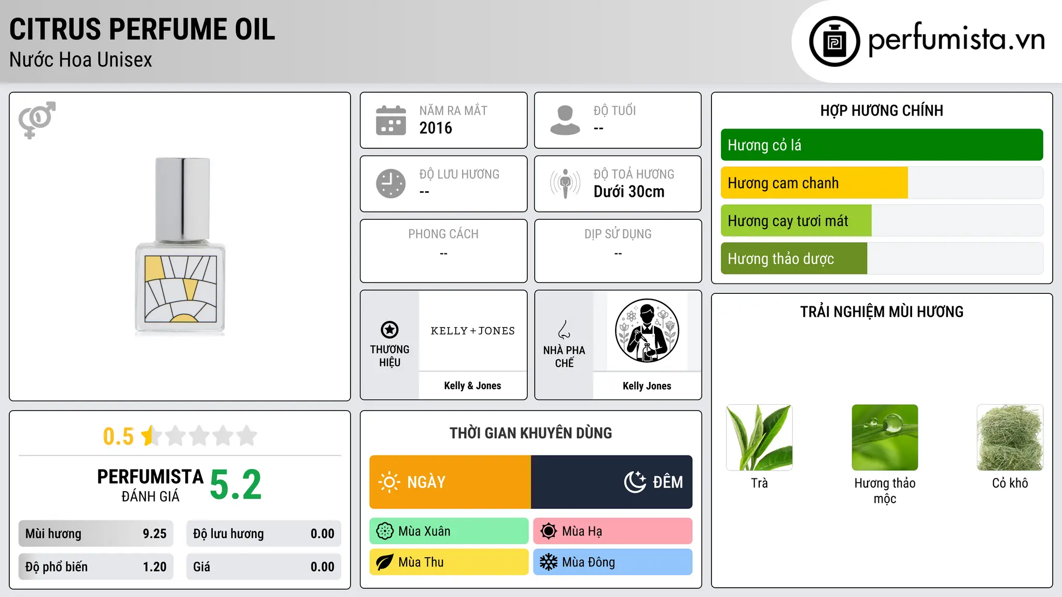Screen dimensions: 1062x597
Task: Click the Giá 0.00 score row
Action: [x=264, y=567]
